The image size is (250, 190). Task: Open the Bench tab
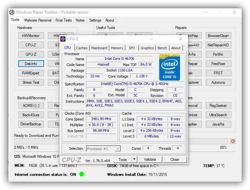(162, 48)
